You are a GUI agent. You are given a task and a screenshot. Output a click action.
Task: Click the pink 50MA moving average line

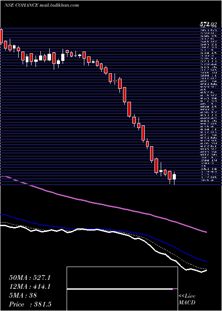point(103,204)
